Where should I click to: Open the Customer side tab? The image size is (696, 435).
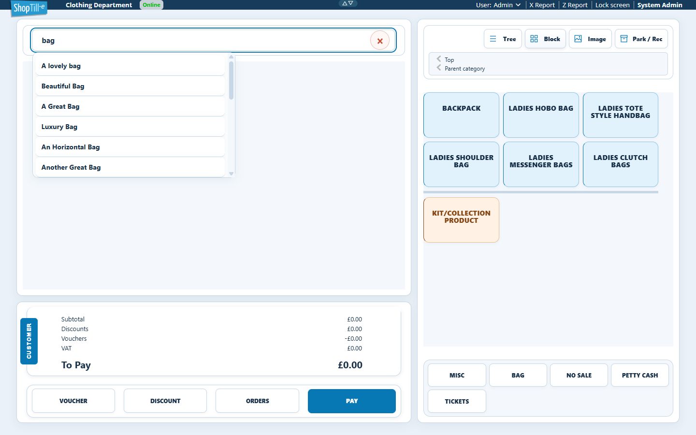29,341
